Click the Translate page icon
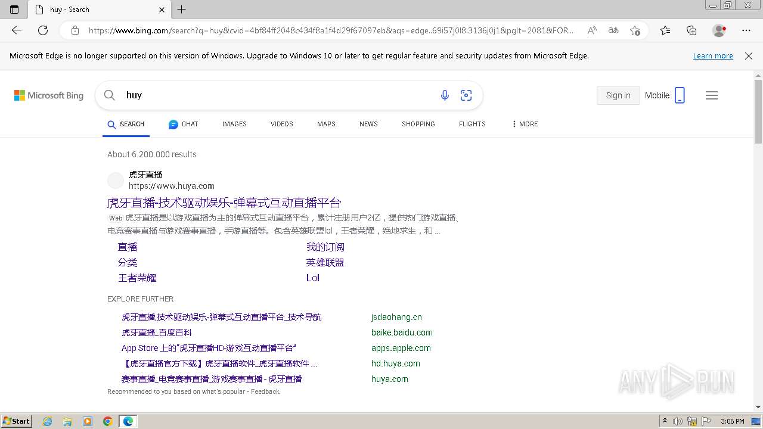Viewport: 763px width, 429px height. coord(613,30)
